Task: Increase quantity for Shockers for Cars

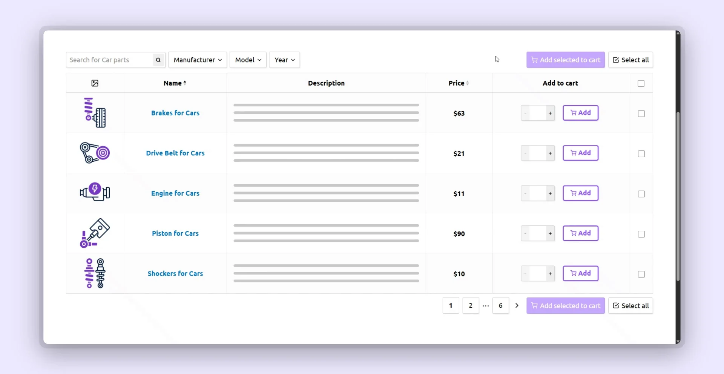Action: pos(550,274)
